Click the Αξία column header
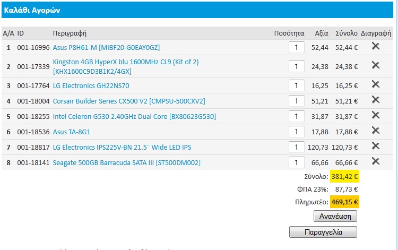This screenshot has height=250, width=398. pos(322,33)
